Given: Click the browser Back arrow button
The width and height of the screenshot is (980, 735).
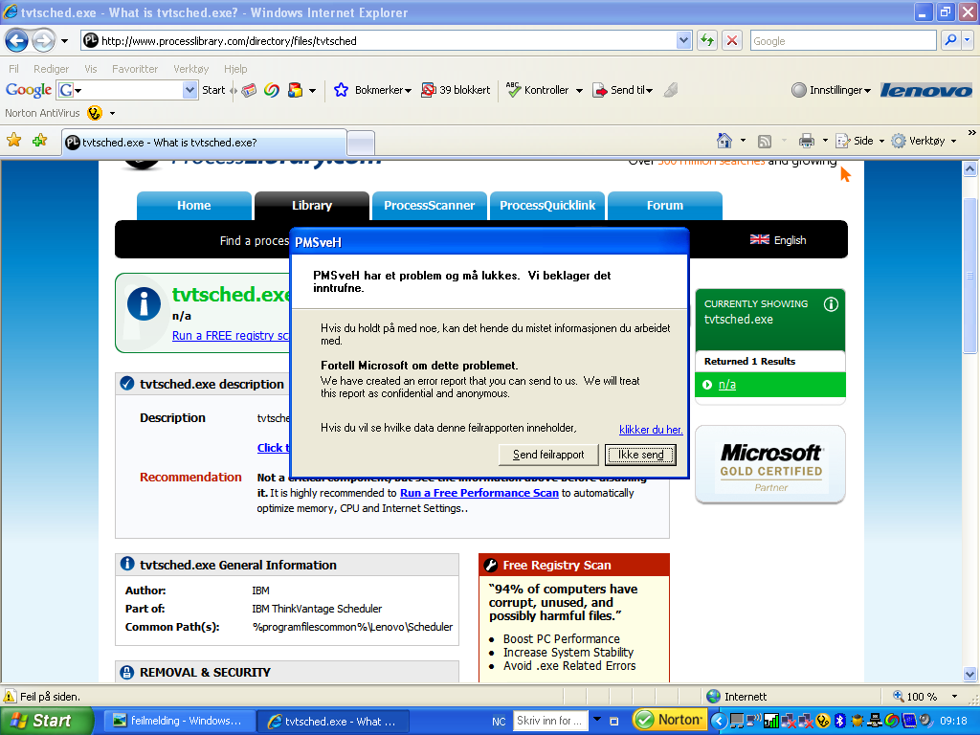Looking at the screenshot, I should pos(17,41).
